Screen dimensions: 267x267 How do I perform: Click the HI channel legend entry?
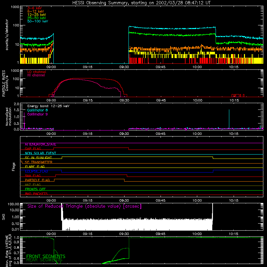[x=36, y=75]
